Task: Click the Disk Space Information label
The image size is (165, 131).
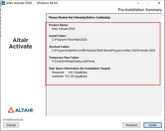Action: tap(79, 69)
